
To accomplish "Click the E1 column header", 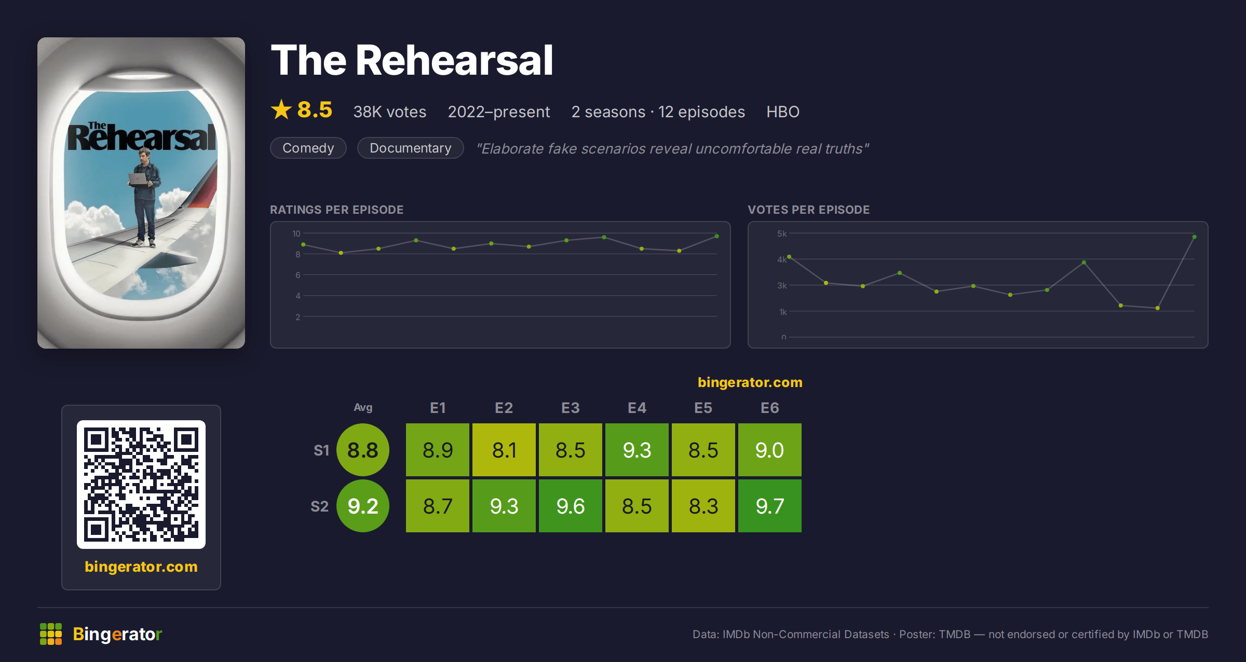I will (x=438, y=408).
